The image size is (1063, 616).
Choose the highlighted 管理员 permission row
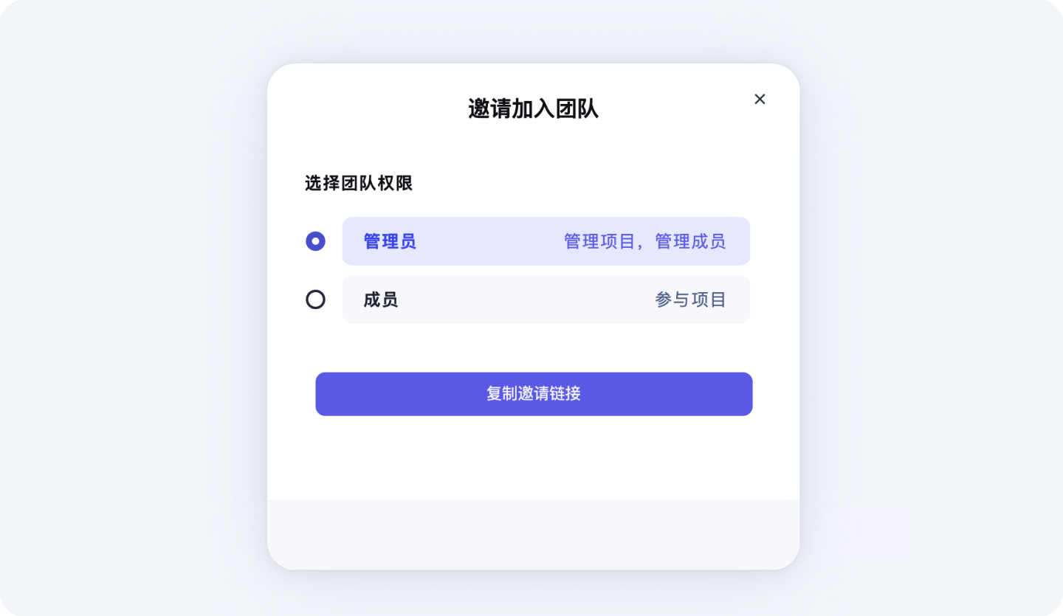click(546, 241)
